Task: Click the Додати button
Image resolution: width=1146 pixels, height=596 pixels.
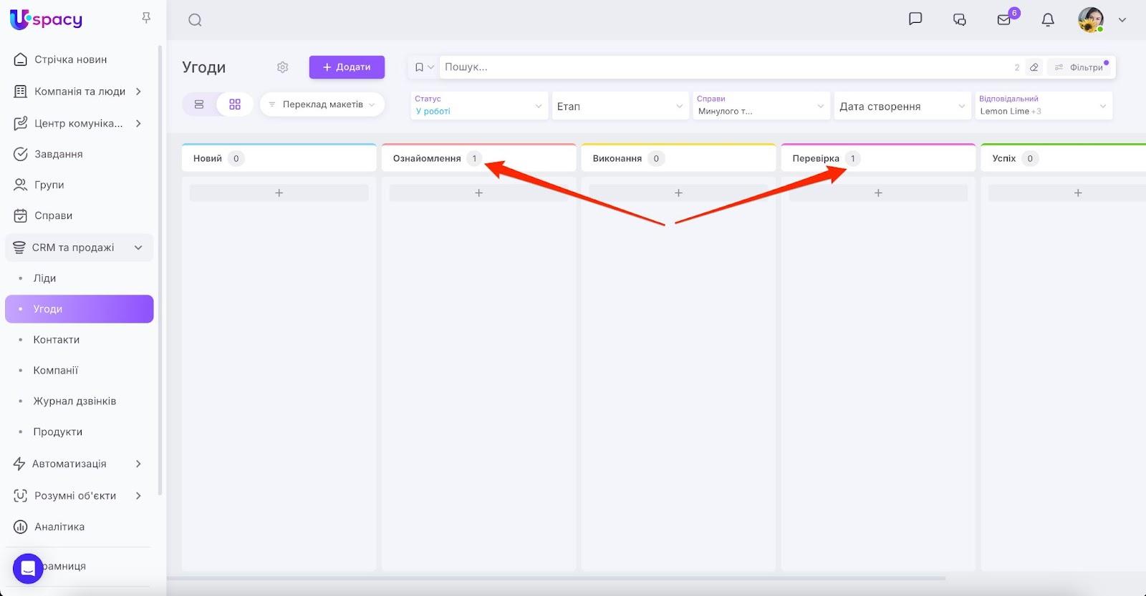Action: (x=347, y=67)
